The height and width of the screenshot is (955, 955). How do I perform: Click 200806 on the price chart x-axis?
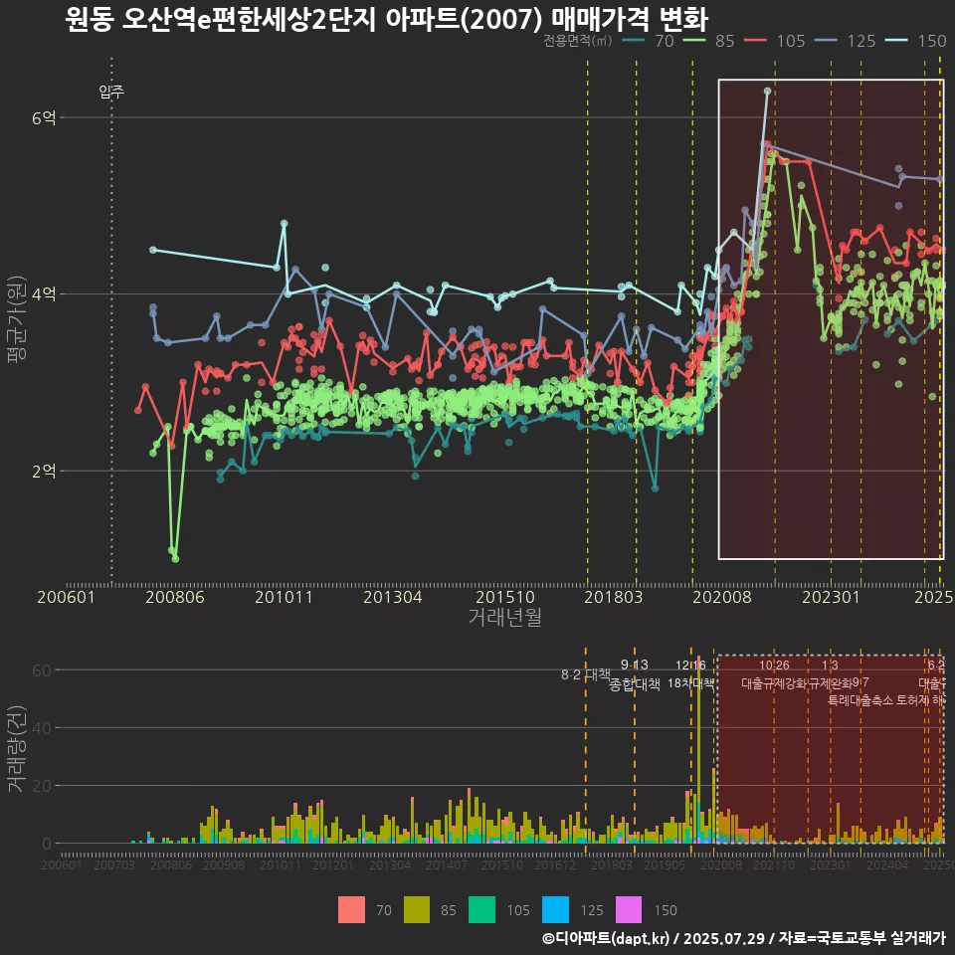tap(175, 597)
